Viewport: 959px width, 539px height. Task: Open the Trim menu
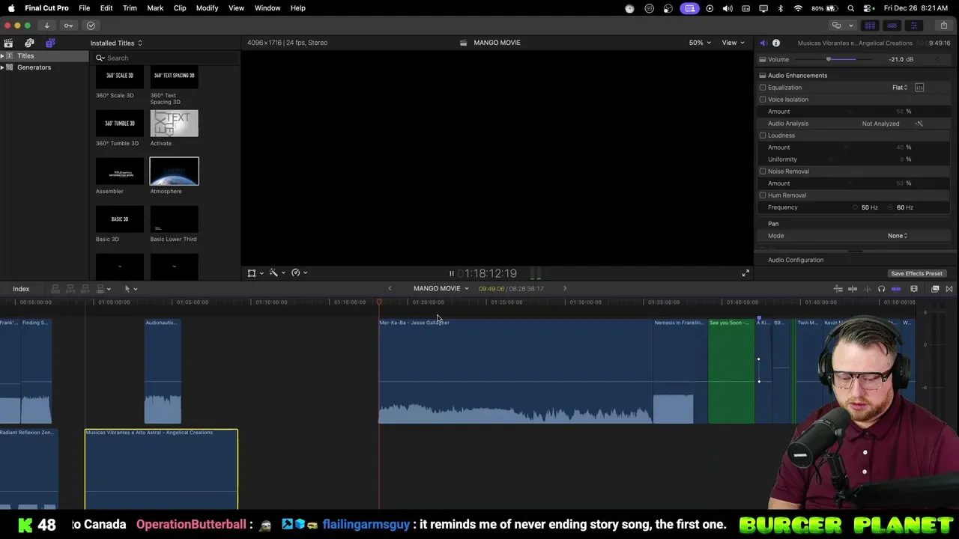(x=130, y=8)
